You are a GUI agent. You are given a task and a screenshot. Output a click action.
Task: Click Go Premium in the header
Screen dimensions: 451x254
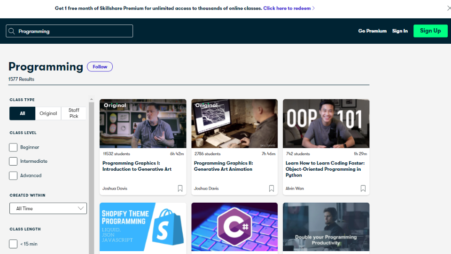click(372, 31)
